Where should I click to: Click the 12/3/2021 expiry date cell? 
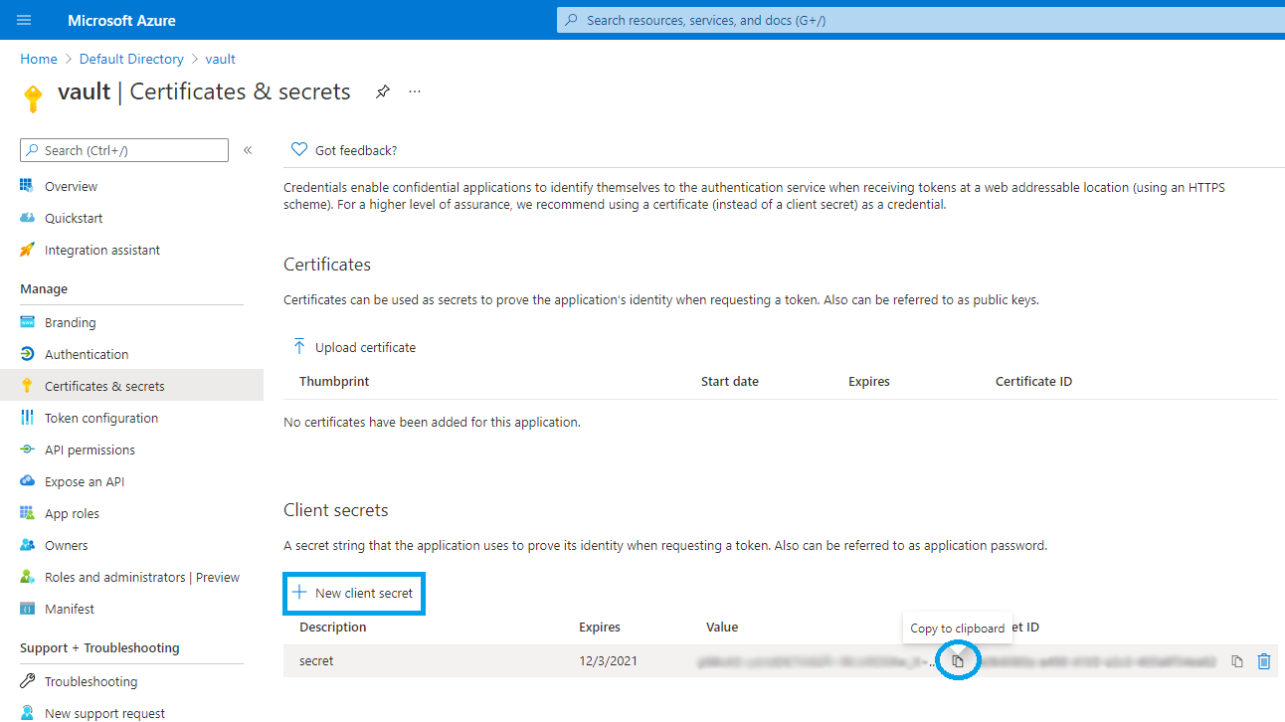pos(608,660)
